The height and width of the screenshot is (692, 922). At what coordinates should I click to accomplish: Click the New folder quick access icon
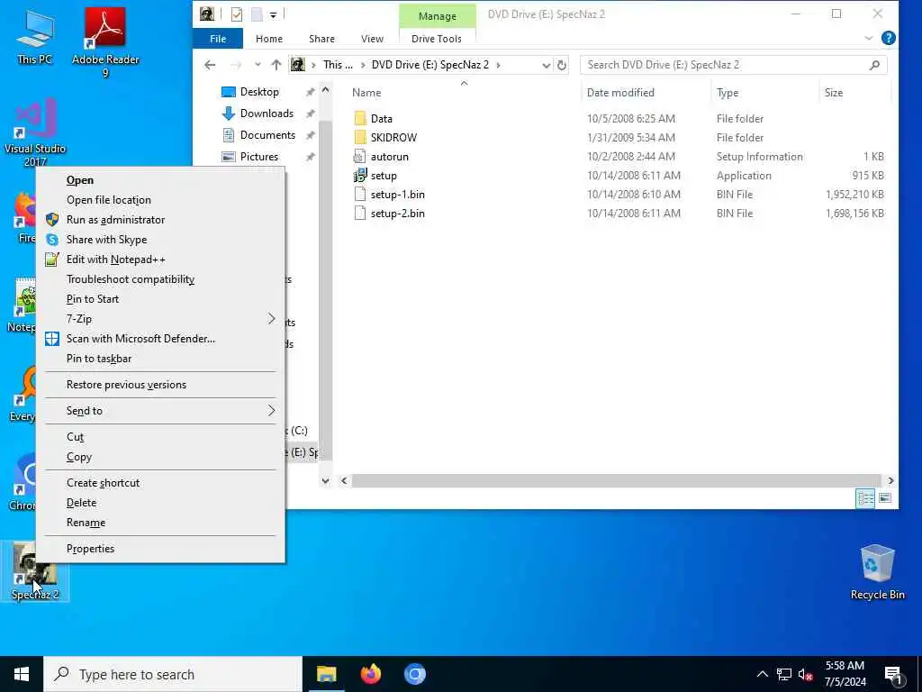pyautogui.click(x=257, y=14)
